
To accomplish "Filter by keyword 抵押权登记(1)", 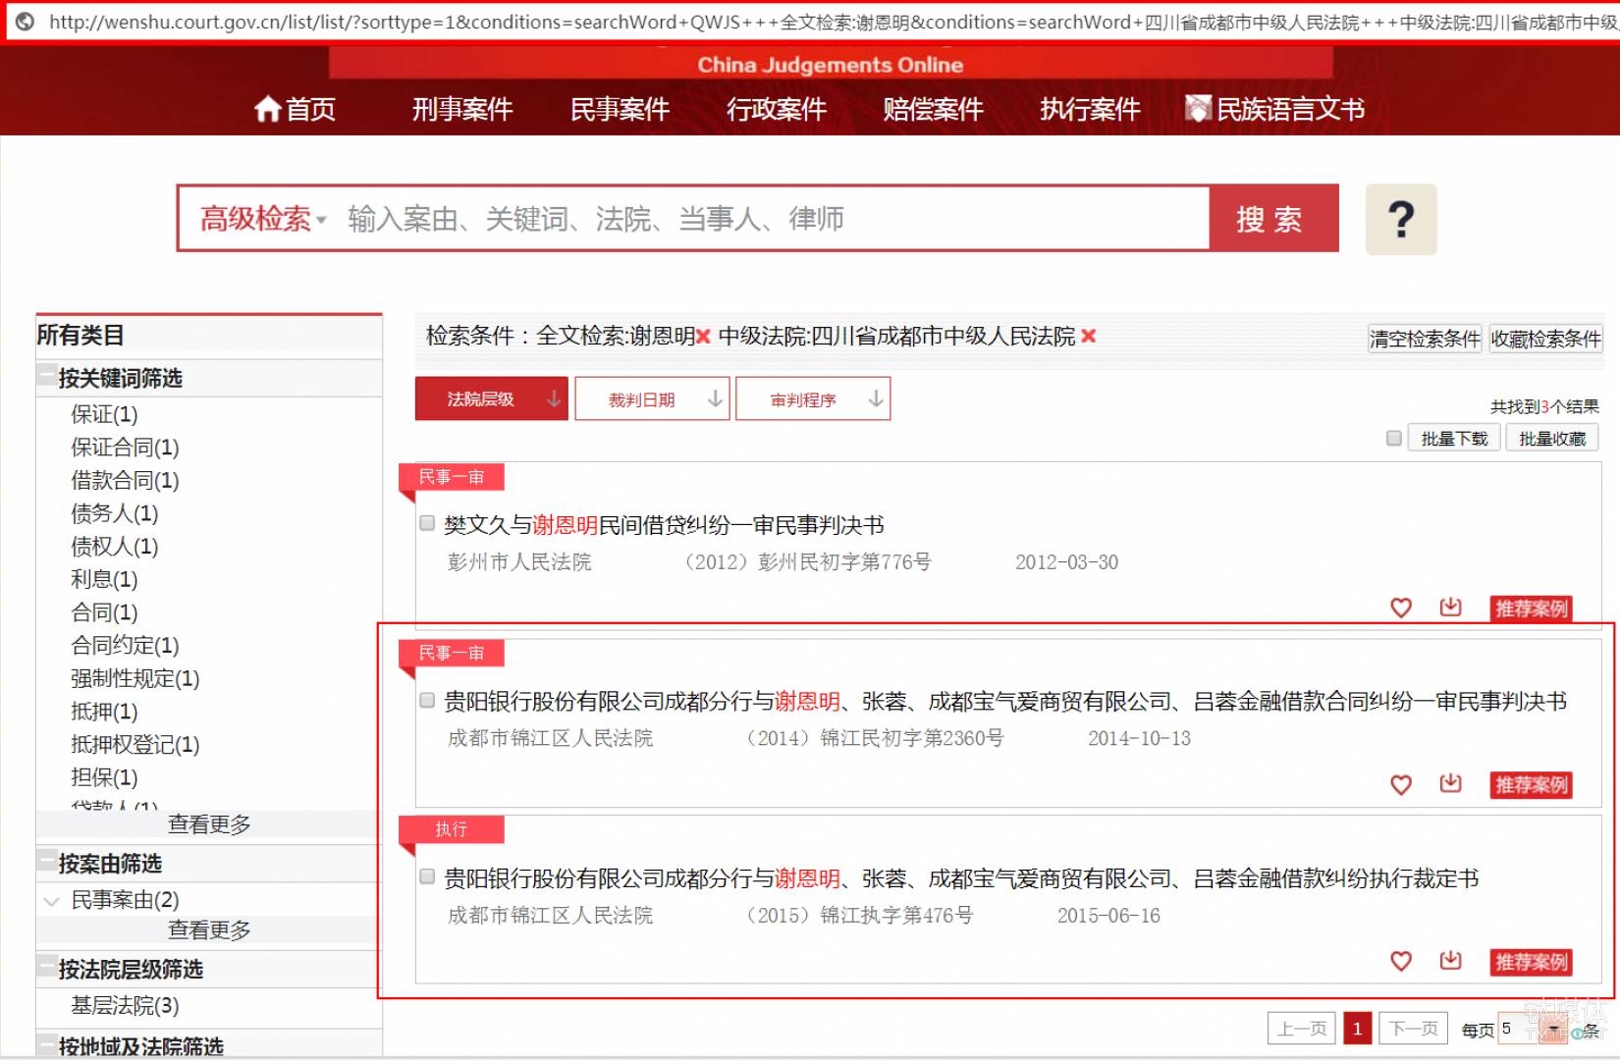I will pyautogui.click(x=135, y=745).
